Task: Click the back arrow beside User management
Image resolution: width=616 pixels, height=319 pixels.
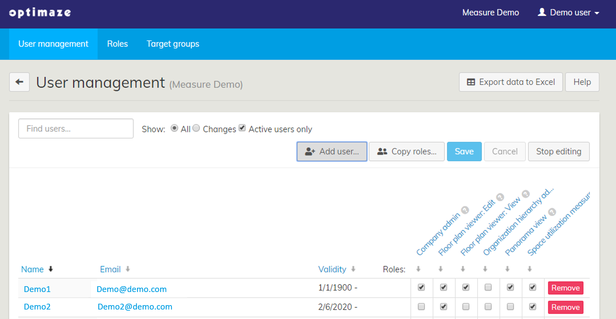Action: [19, 82]
